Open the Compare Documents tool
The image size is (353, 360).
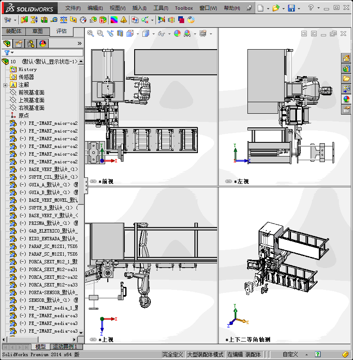click(x=135, y=20)
